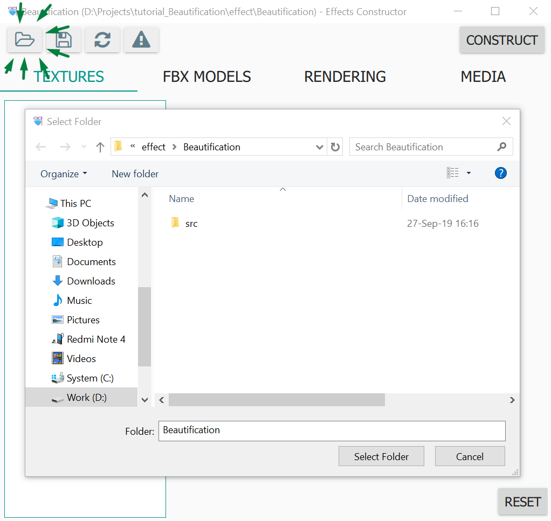Click the refresh button beside address bar
This screenshot has height=521, width=551.
click(335, 147)
